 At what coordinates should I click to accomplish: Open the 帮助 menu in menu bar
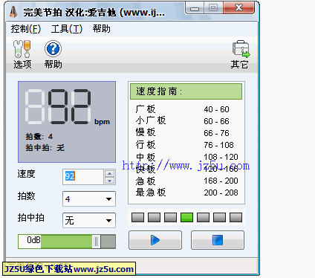coord(102,29)
